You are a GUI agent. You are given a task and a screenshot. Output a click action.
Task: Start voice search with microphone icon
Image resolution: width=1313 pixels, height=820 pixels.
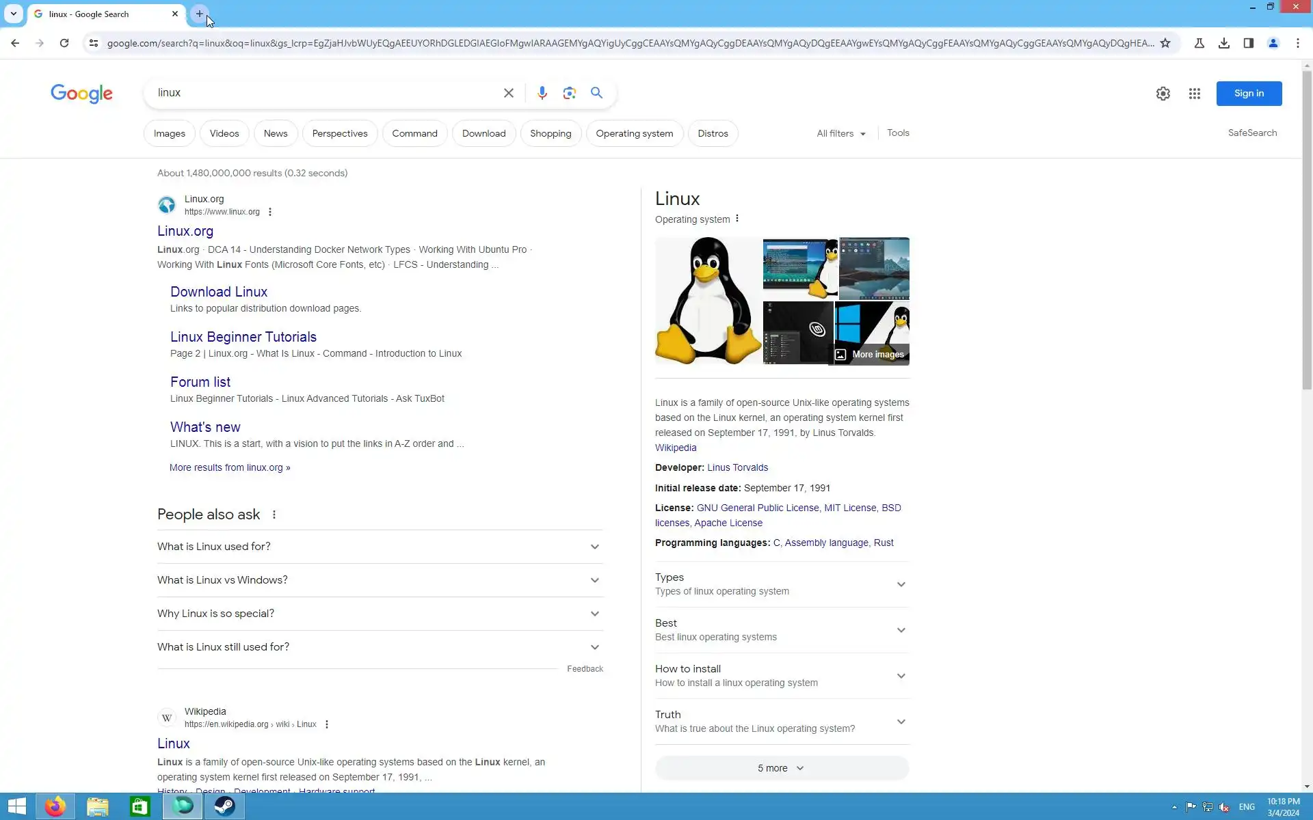pos(542,93)
